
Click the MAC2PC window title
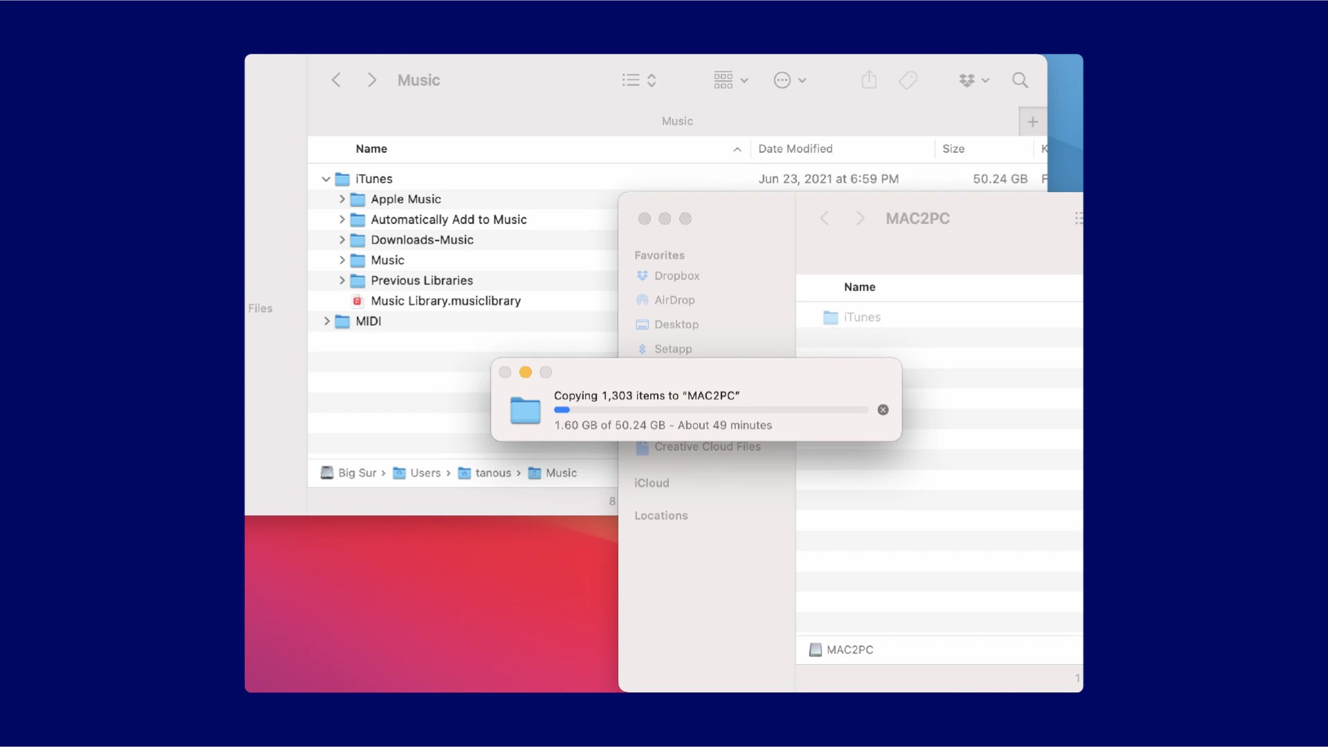(x=917, y=219)
